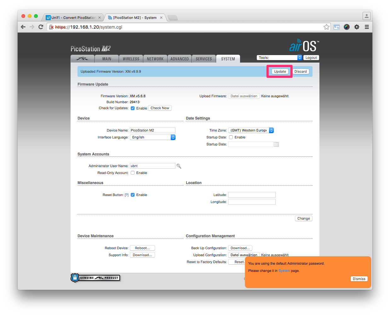This screenshot has width=390, height=315.
Task: Click the airOS logo
Action: tap(304, 46)
